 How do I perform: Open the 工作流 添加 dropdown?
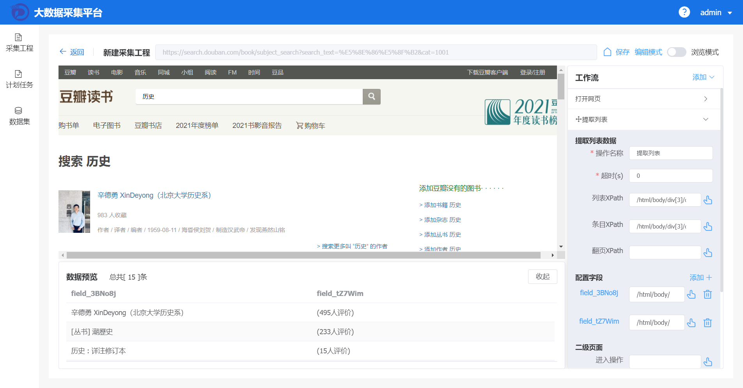(703, 77)
